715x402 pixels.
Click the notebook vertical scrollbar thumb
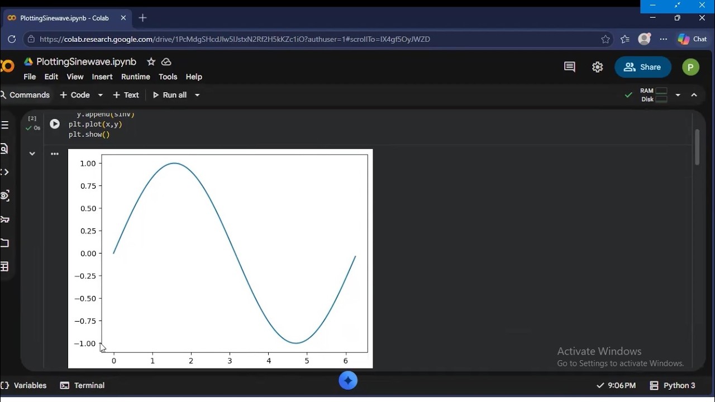697,147
